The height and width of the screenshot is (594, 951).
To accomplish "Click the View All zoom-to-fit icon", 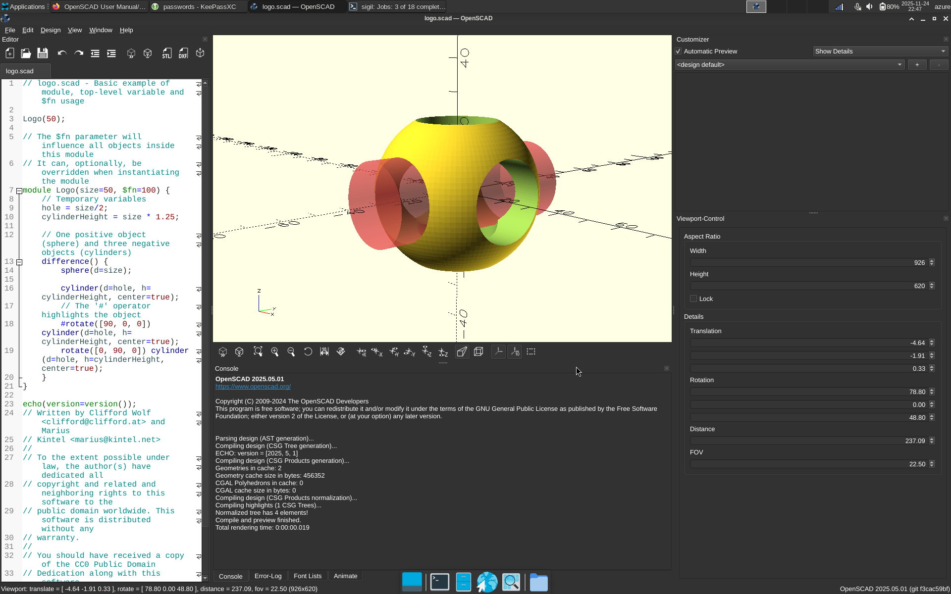I will click(x=258, y=351).
